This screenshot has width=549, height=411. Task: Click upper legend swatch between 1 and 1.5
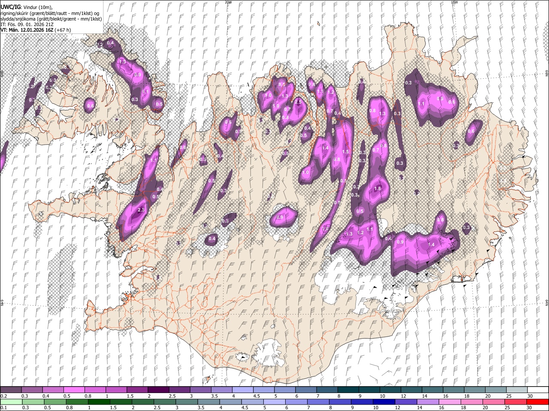116,390
